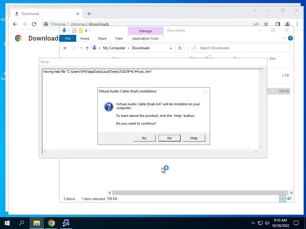Open the Chrome profile avatar
This screenshot has width=306, height=229.
tap(287, 24)
